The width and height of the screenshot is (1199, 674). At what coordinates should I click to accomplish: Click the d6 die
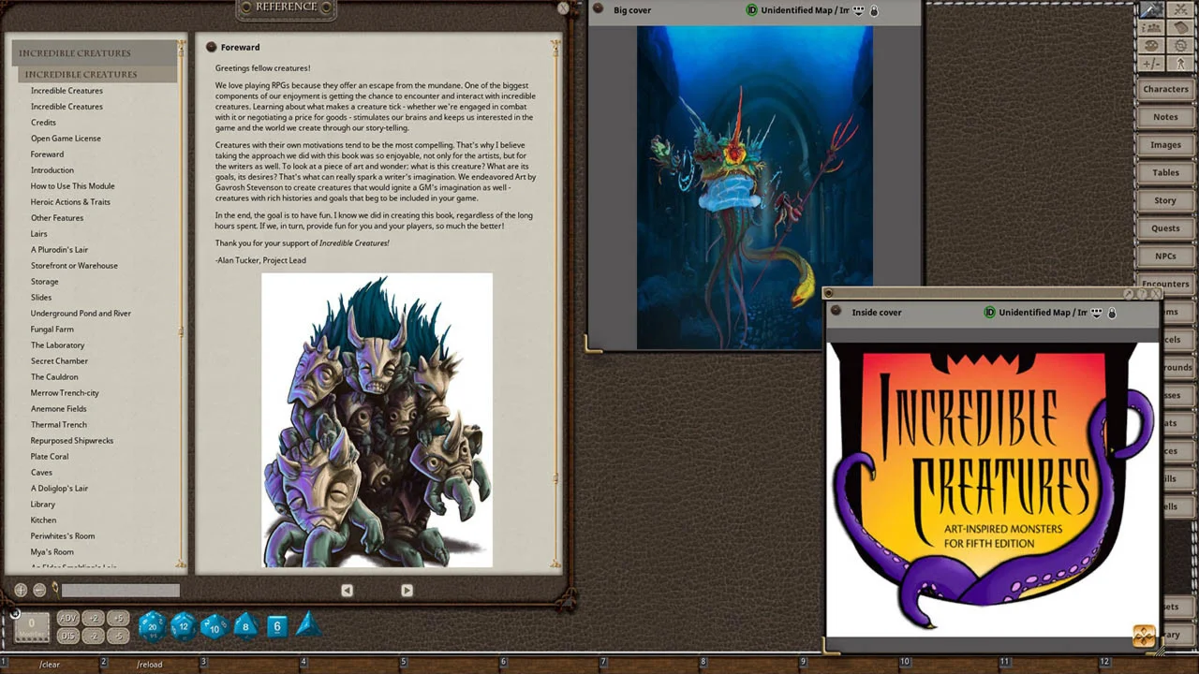[x=277, y=626]
